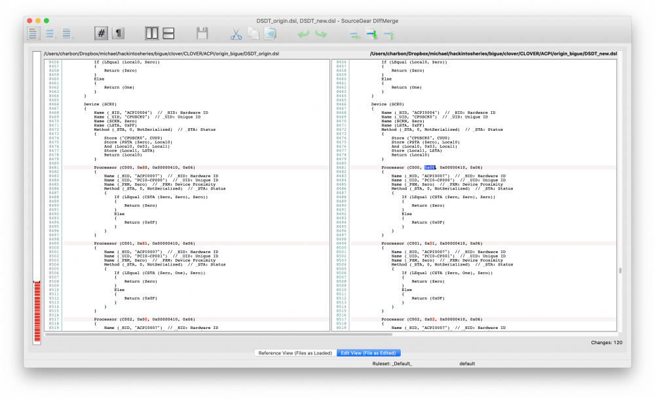This screenshot has height=399, width=655.
Task: Click the green Undo arrow
Action: (304, 34)
